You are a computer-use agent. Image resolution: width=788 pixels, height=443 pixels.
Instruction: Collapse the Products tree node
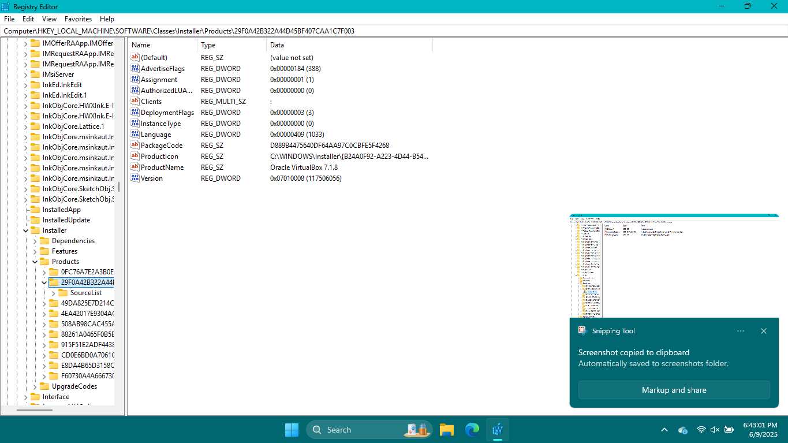(35, 262)
